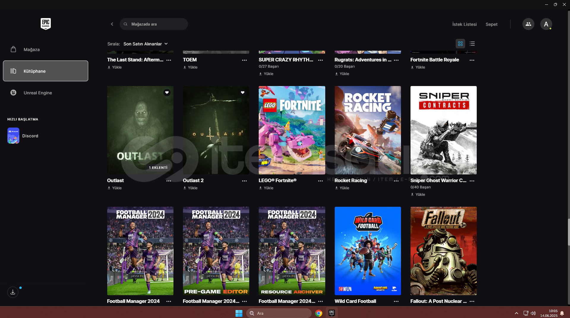
Task: Click the library vertical scrollbar
Action: pyautogui.click(x=569, y=232)
